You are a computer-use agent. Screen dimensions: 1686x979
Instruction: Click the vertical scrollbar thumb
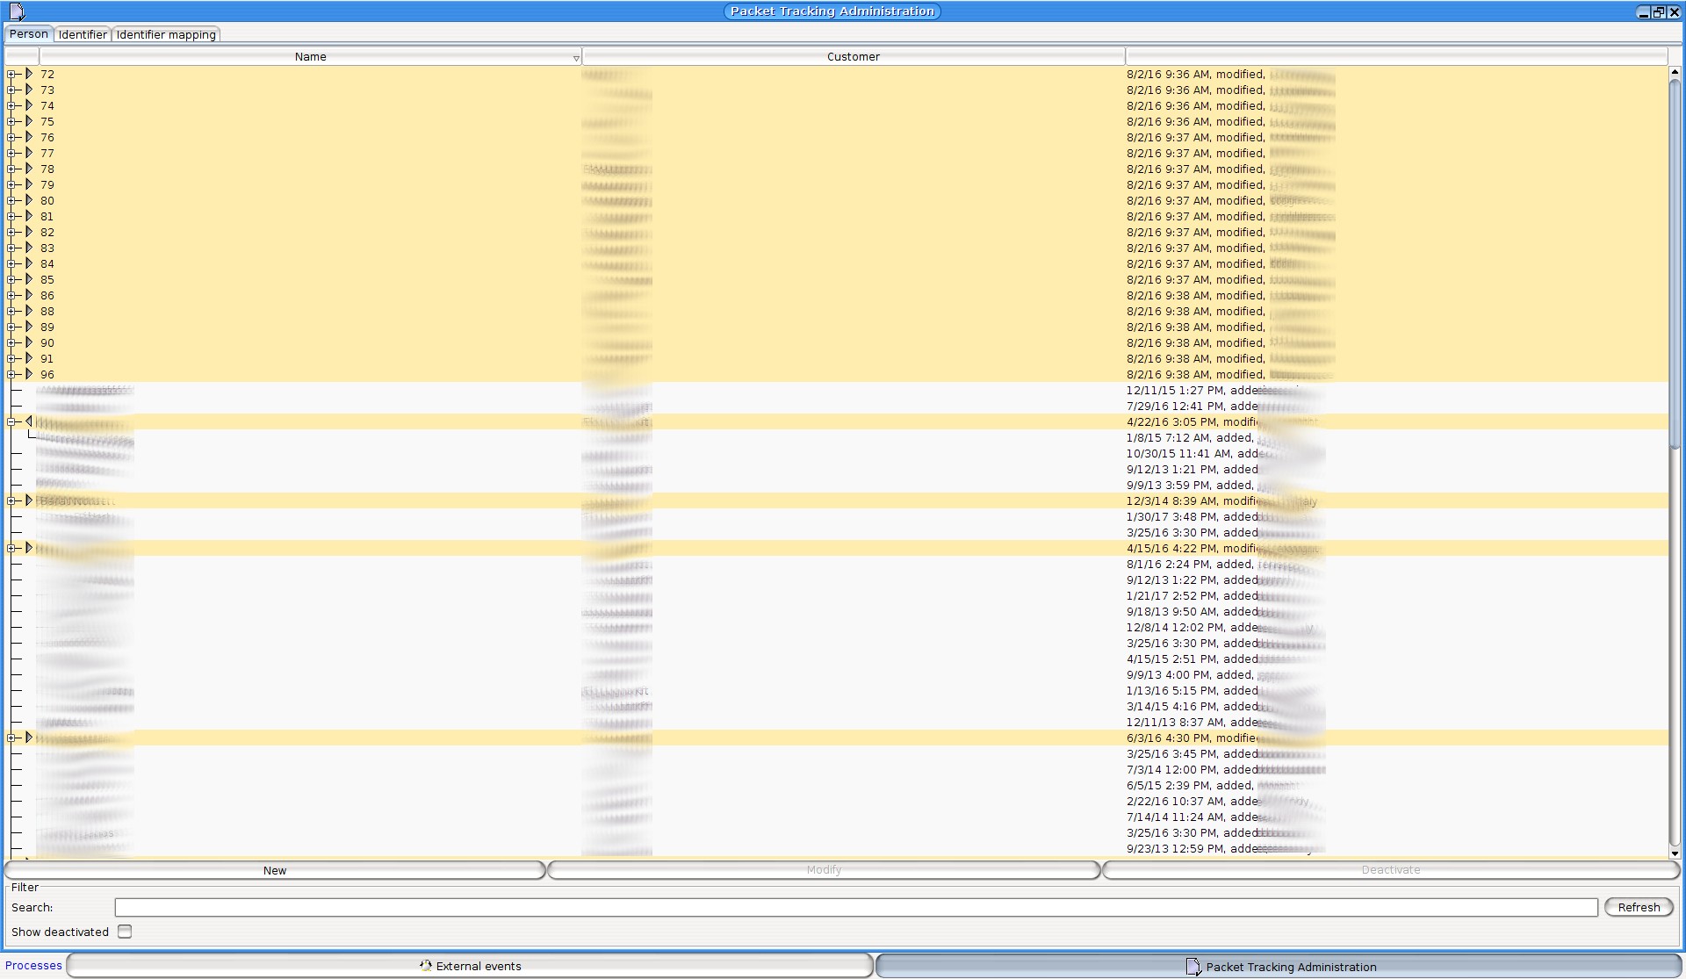[x=1674, y=263]
